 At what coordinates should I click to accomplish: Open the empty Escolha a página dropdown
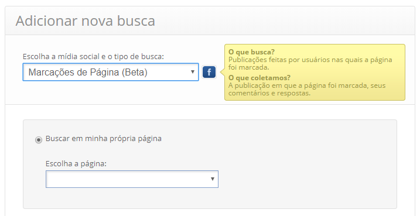click(x=132, y=179)
